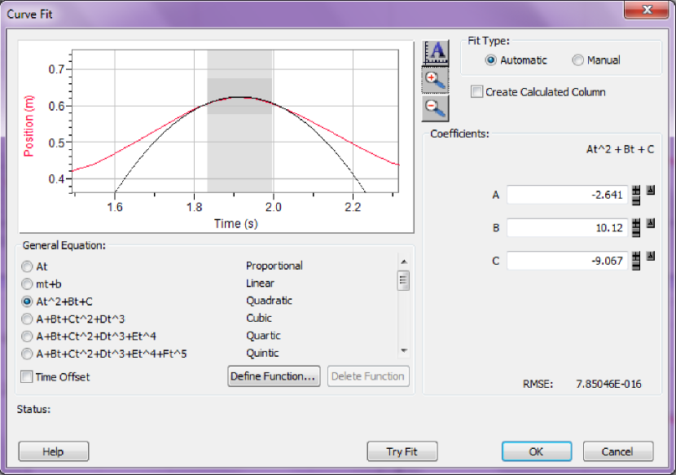This screenshot has height=475, width=676.
Task: Click the RMSE value 7.85046E-016
Action: pyautogui.click(x=608, y=384)
